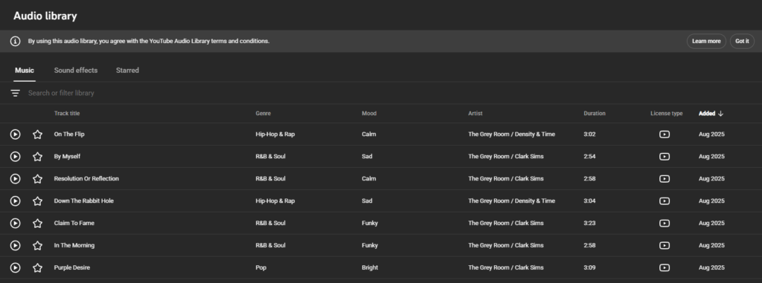Click the Pop genre for Purple Desire
The image size is (762, 283).
261,267
